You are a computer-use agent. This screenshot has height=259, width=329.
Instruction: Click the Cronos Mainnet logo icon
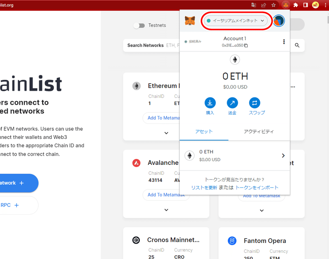136,240
